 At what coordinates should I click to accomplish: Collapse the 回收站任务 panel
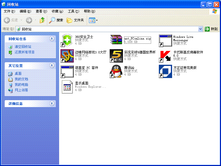(x=52, y=38)
